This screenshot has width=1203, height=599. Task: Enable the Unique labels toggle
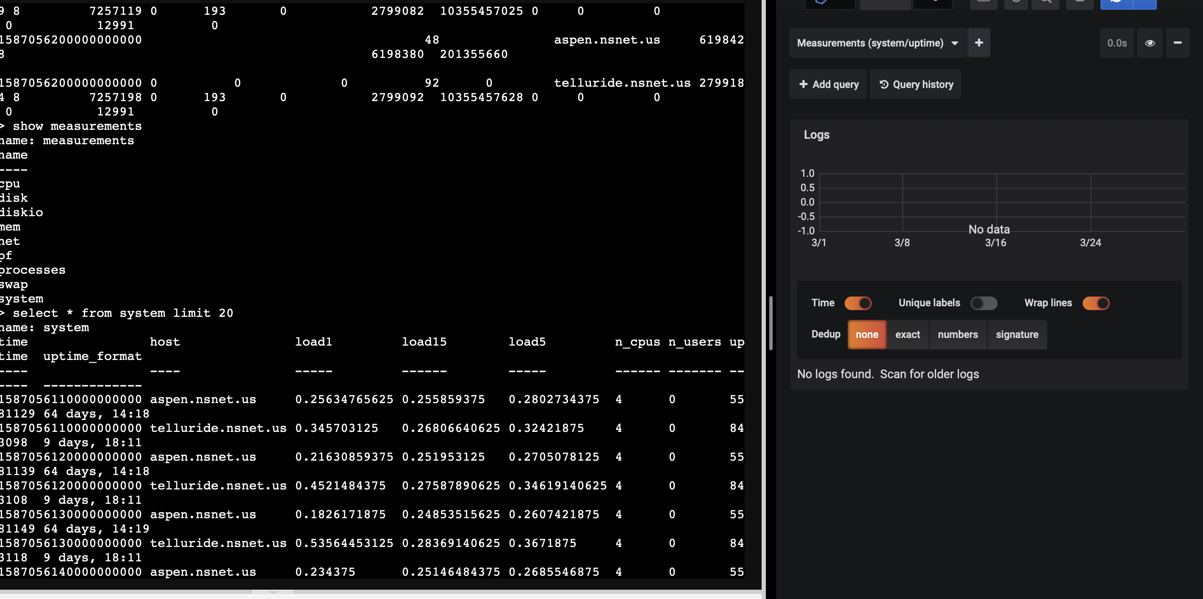click(x=984, y=303)
